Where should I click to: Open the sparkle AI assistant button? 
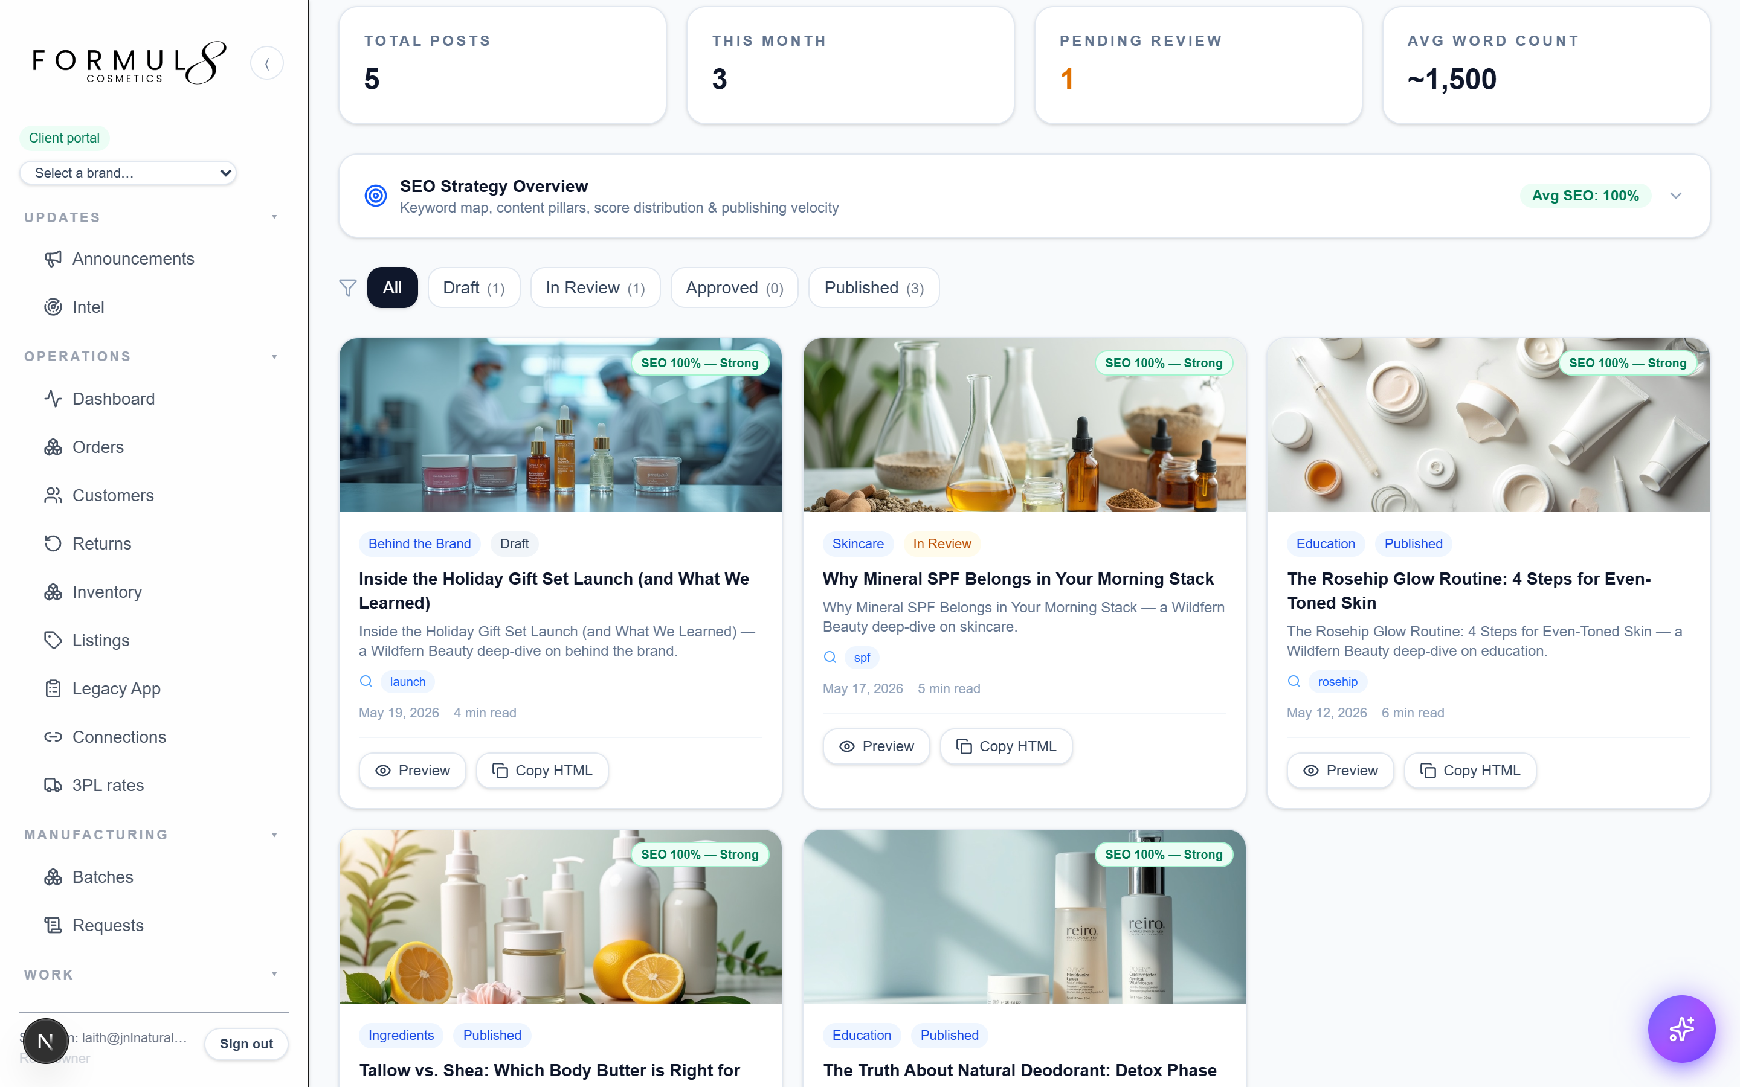pyautogui.click(x=1681, y=1029)
